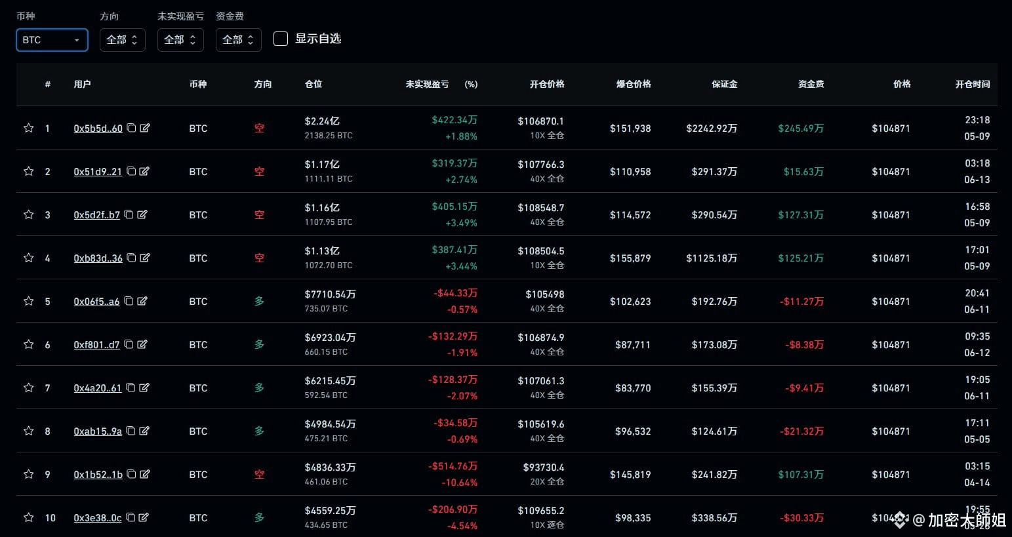Sort by 保证金 column header
This screenshot has height=537, width=1012.
click(x=725, y=84)
